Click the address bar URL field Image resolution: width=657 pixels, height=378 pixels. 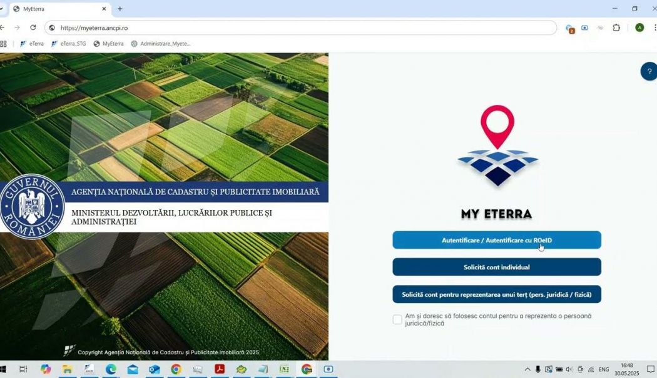[x=300, y=27]
